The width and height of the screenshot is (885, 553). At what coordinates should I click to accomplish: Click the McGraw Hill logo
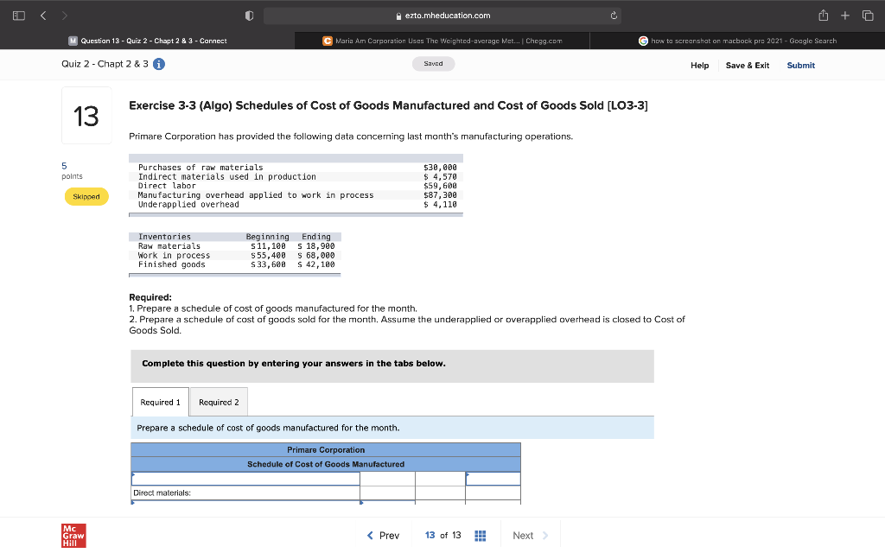pyautogui.click(x=73, y=535)
